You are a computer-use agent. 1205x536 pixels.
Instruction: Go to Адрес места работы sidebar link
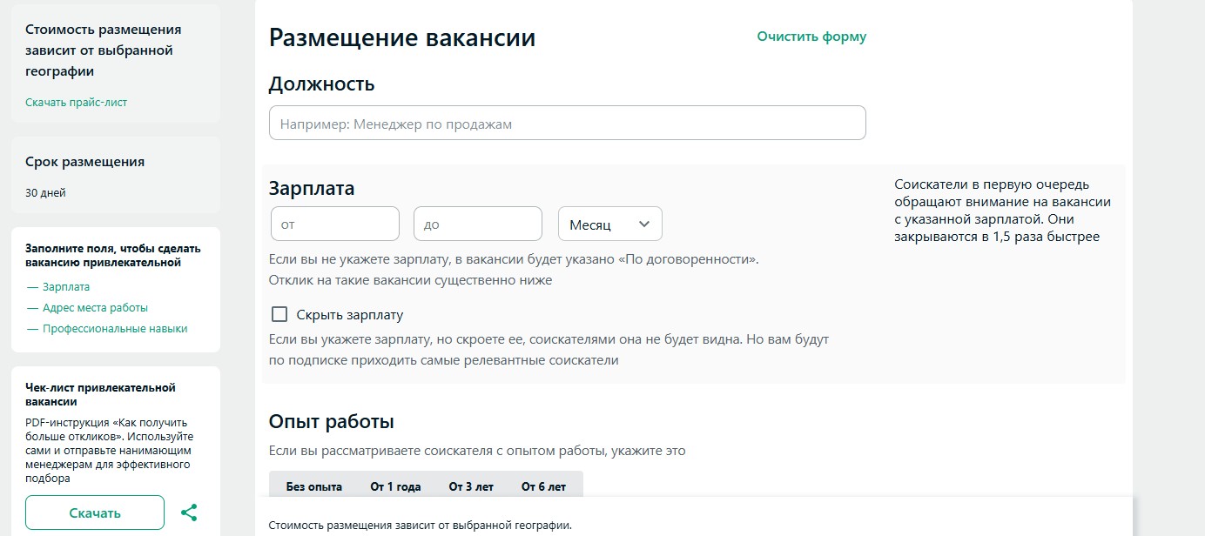pos(95,307)
